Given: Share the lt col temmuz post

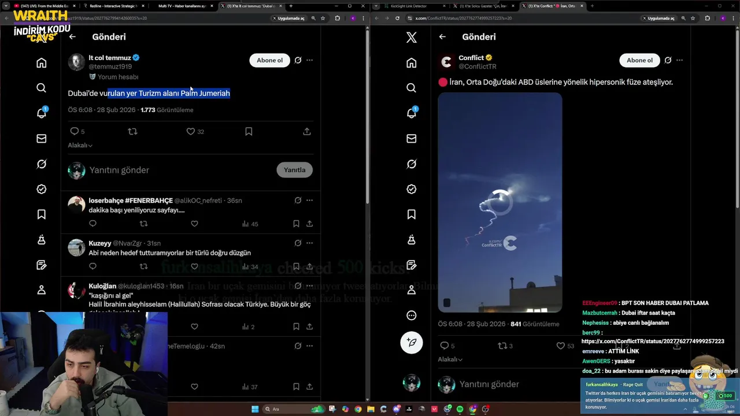Looking at the screenshot, I should coord(307,132).
